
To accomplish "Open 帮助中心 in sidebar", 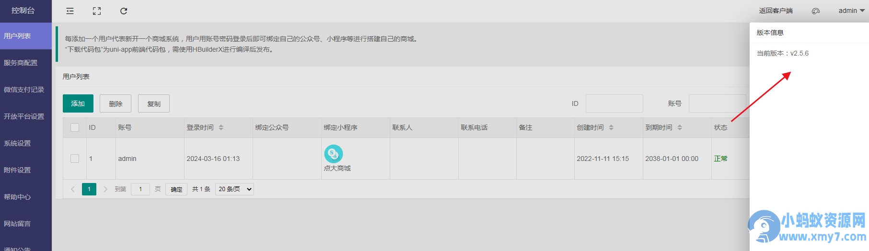I will pyautogui.click(x=26, y=197).
